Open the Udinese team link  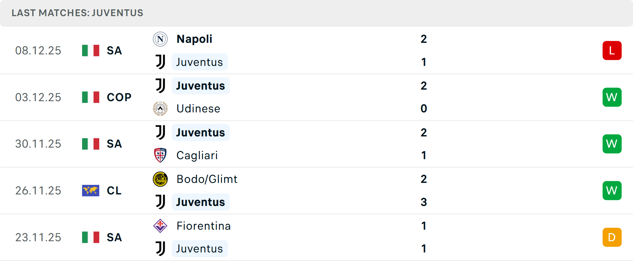click(198, 108)
